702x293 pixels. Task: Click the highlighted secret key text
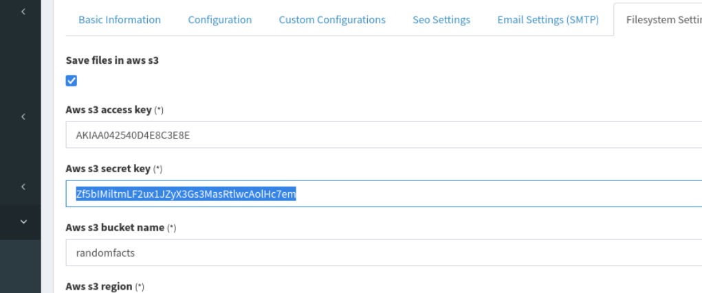tap(186, 194)
